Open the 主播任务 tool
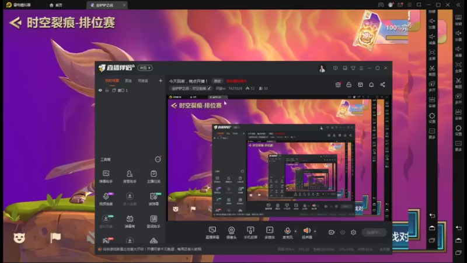This screenshot has height=263, width=467. click(x=154, y=177)
